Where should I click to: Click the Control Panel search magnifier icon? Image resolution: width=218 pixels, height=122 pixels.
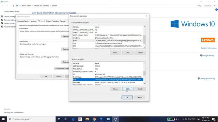[x=215, y=6]
